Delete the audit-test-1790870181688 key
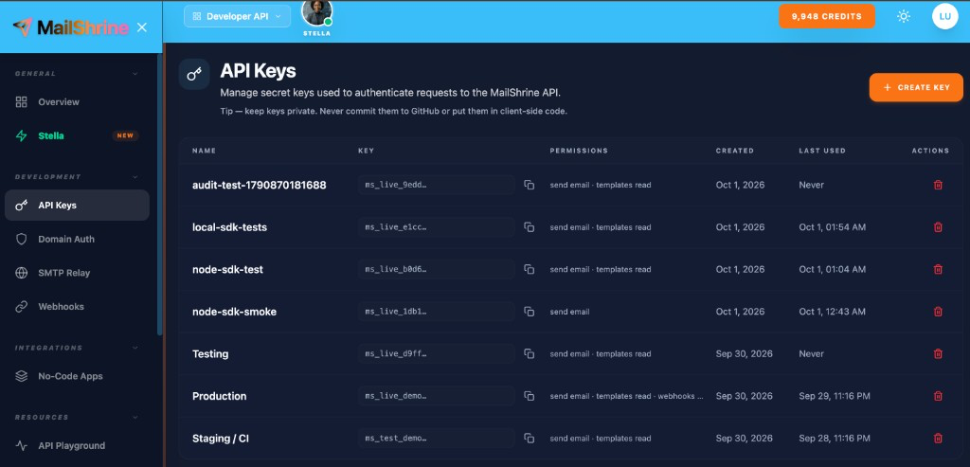 coord(938,185)
